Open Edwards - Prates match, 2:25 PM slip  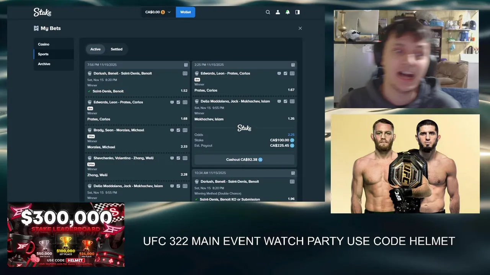click(225, 73)
